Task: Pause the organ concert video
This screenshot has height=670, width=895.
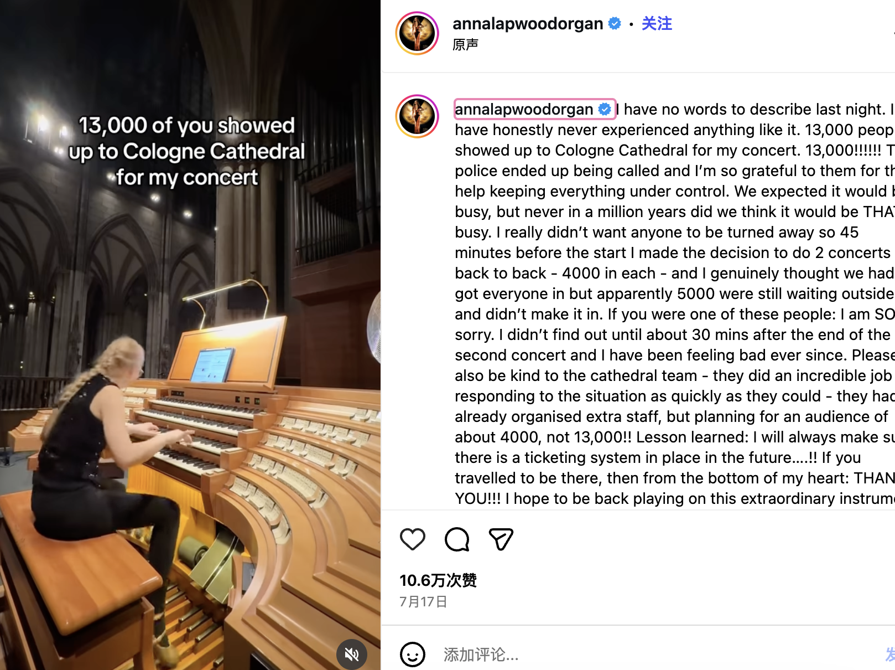Action: [x=190, y=388]
